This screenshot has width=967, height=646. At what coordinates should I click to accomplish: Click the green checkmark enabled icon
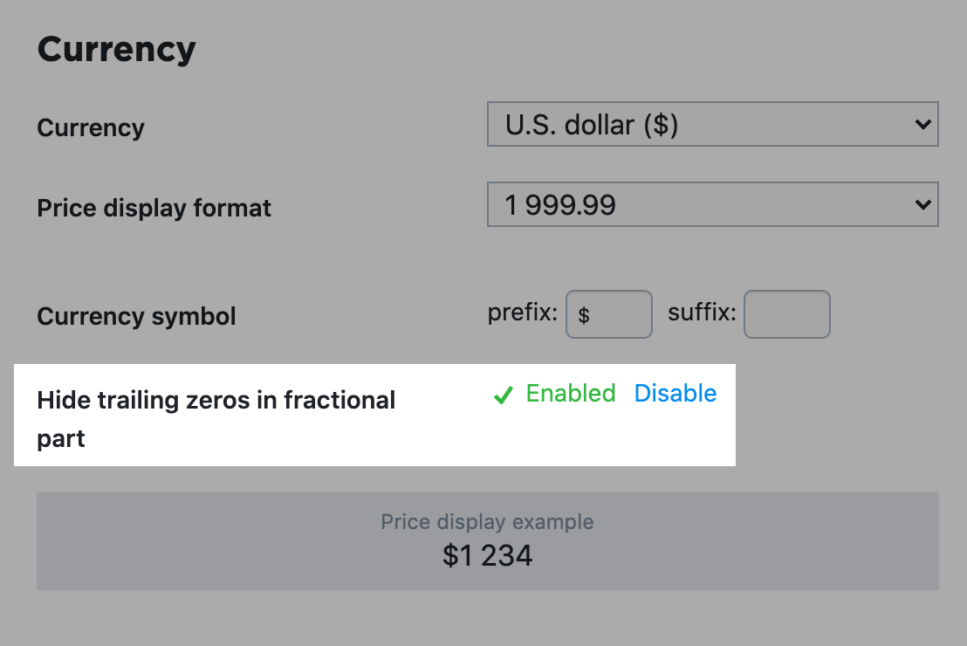(504, 395)
